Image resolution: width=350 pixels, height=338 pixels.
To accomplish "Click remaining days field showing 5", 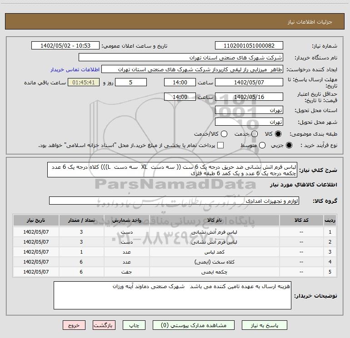I will [x=131, y=82].
